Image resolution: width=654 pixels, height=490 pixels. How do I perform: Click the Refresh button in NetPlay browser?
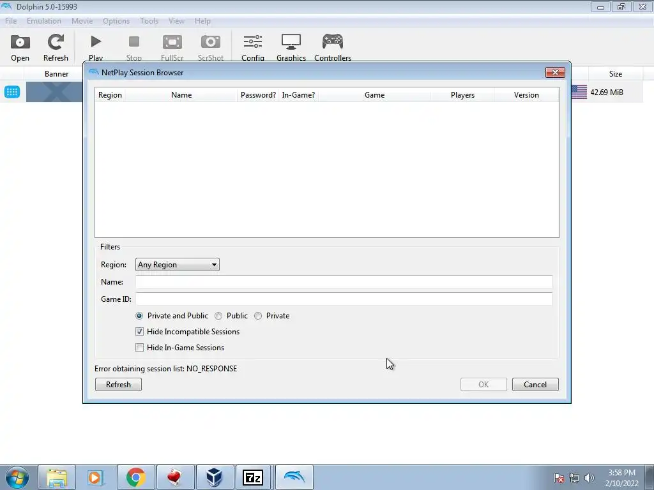pyautogui.click(x=118, y=385)
